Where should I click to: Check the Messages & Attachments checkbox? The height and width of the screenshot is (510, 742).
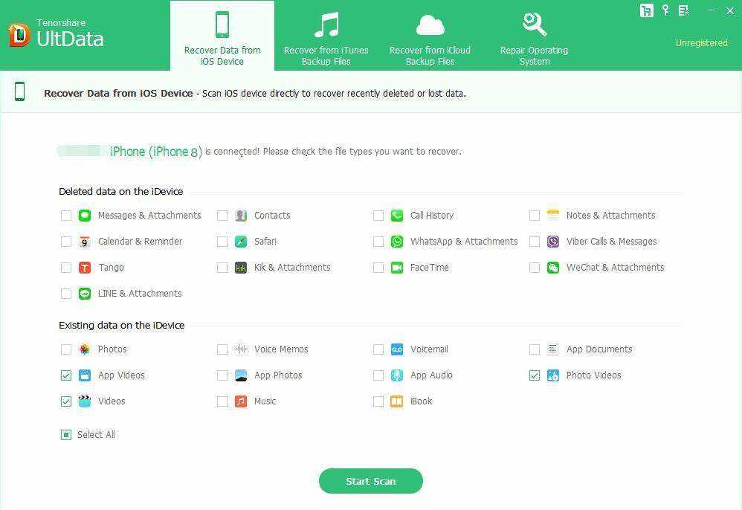click(66, 216)
